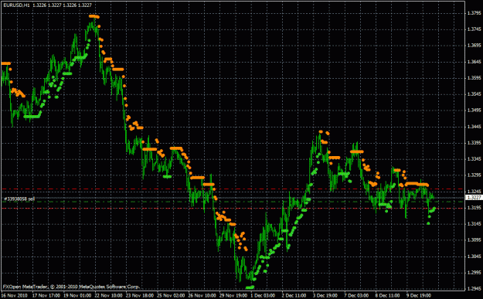Click the 17 Nov 17:00 time label
This screenshot has width=483, height=299.
point(46,295)
